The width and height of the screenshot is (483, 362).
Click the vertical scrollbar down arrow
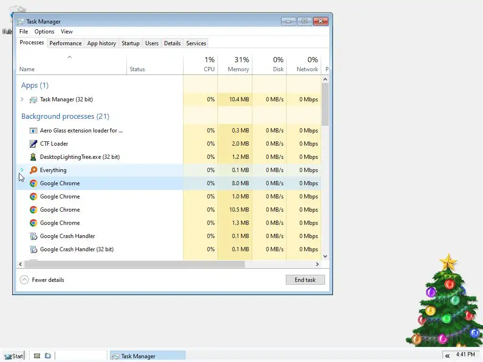[x=325, y=256]
